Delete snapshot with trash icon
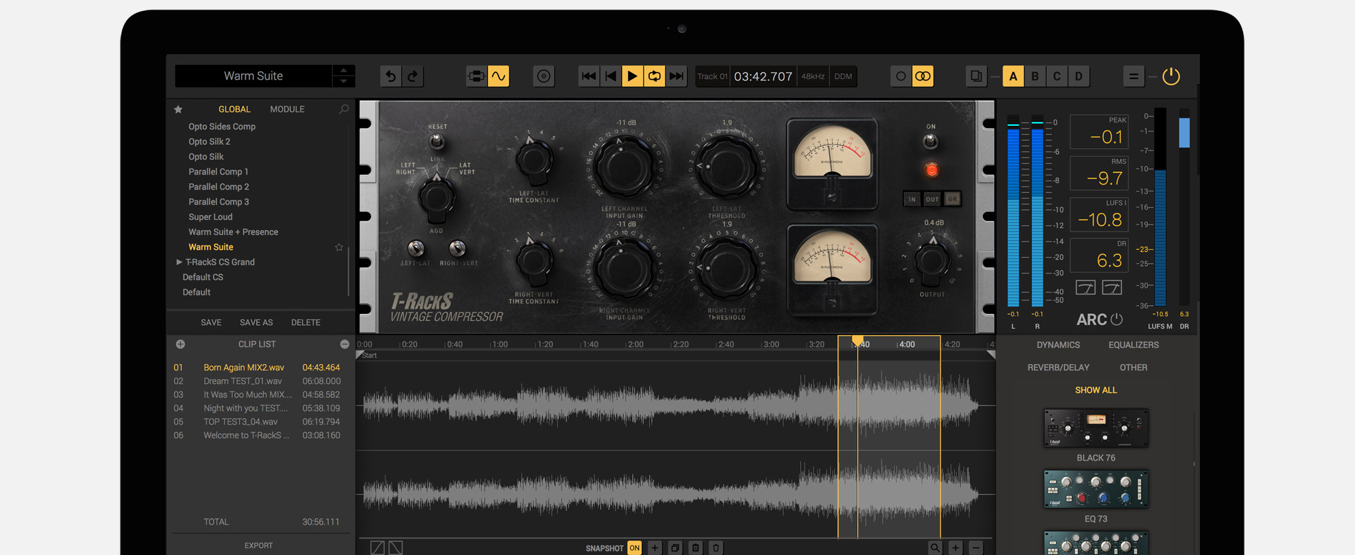The image size is (1355, 555). 715,548
